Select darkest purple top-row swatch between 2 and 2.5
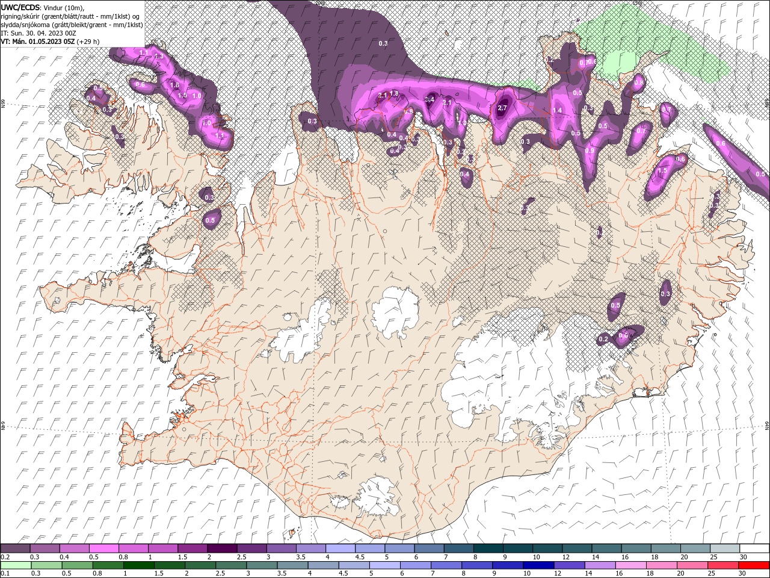 [x=222, y=548]
